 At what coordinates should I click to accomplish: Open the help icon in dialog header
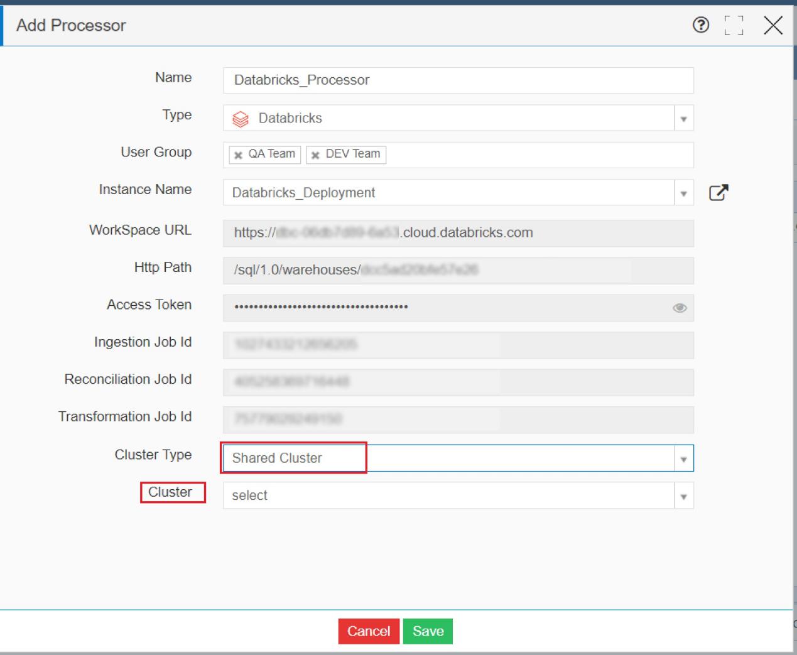coord(700,26)
